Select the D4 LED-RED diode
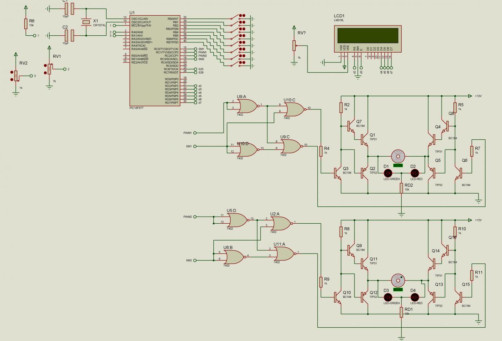This screenshot has height=341, width=502. (x=415, y=297)
